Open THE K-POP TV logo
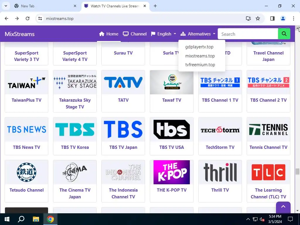The image size is (300, 225). 172,172
